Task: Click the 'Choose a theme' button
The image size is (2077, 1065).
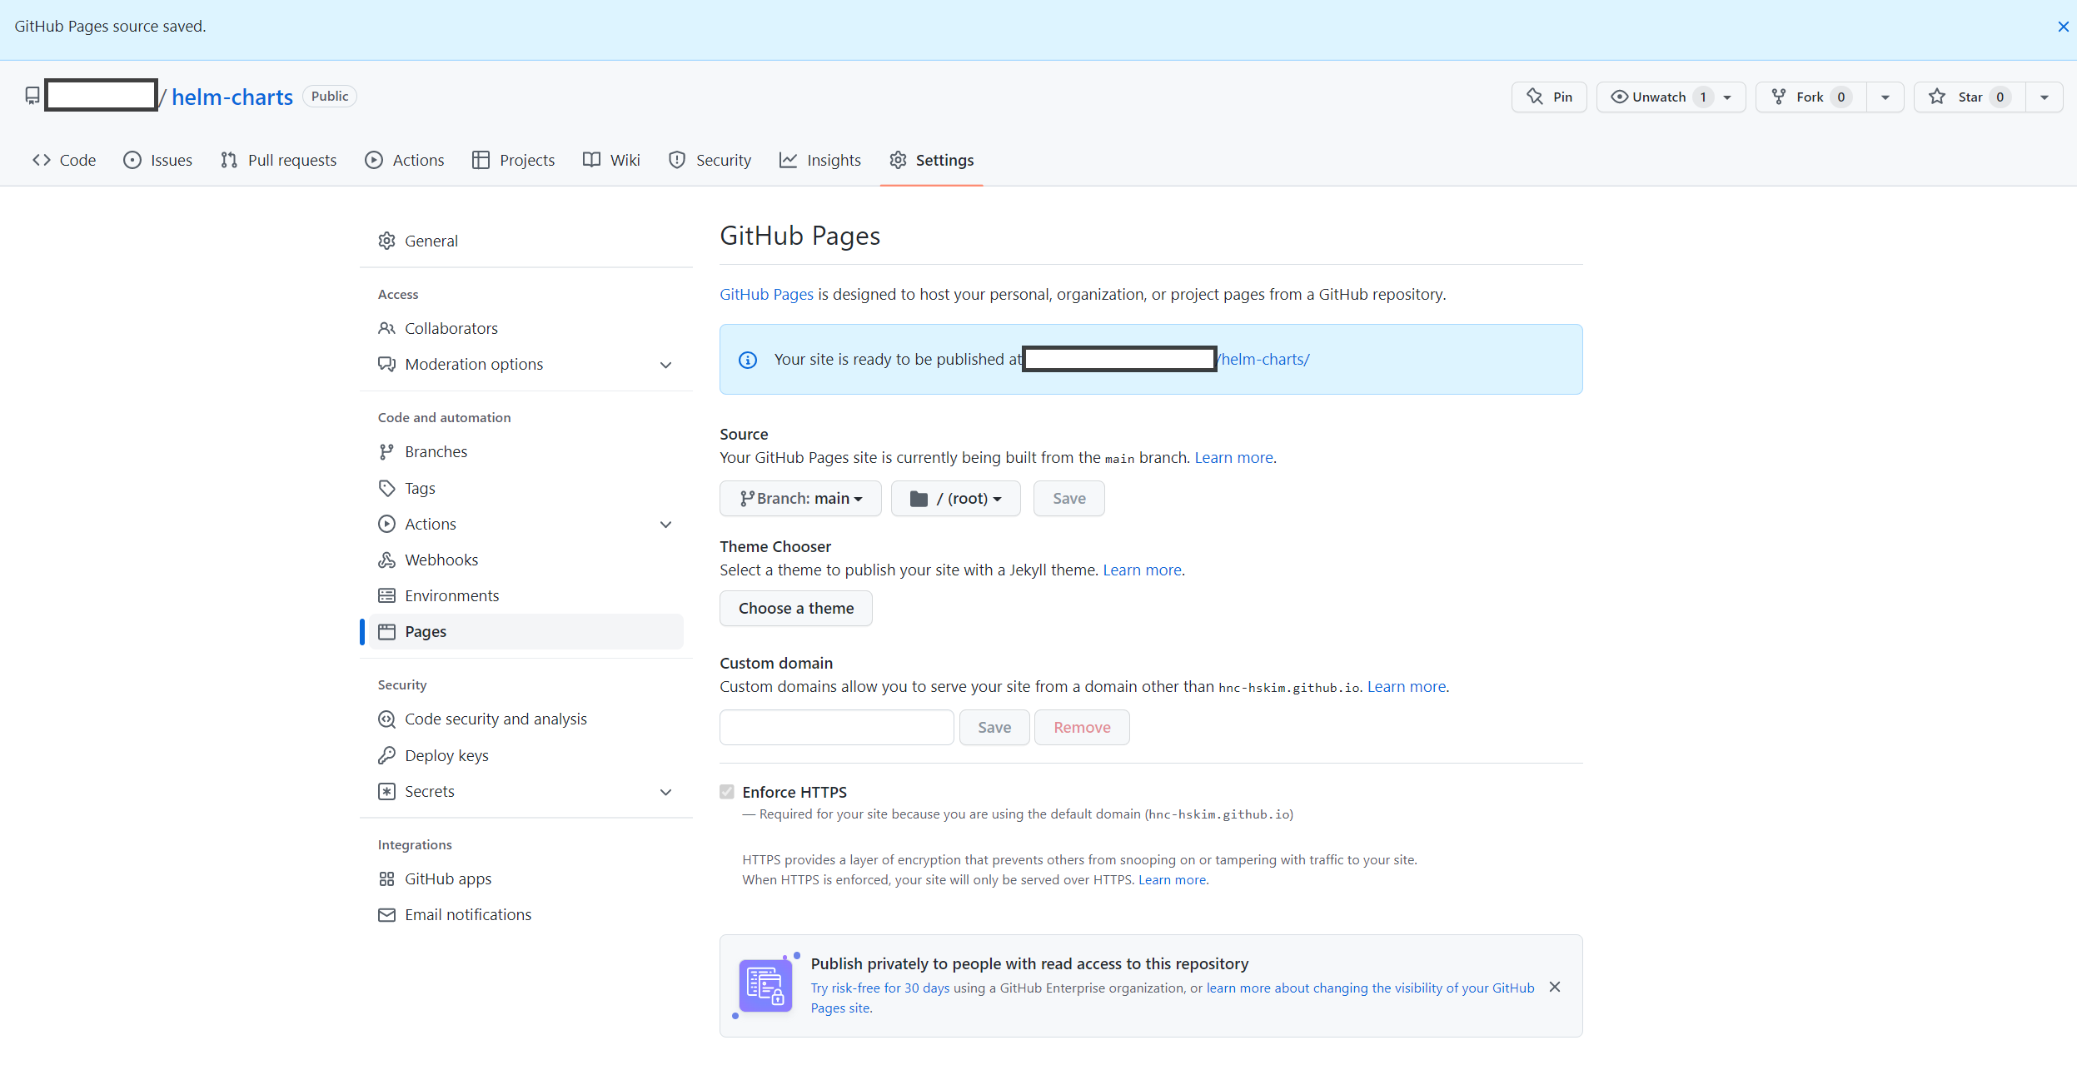Action: point(795,608)
